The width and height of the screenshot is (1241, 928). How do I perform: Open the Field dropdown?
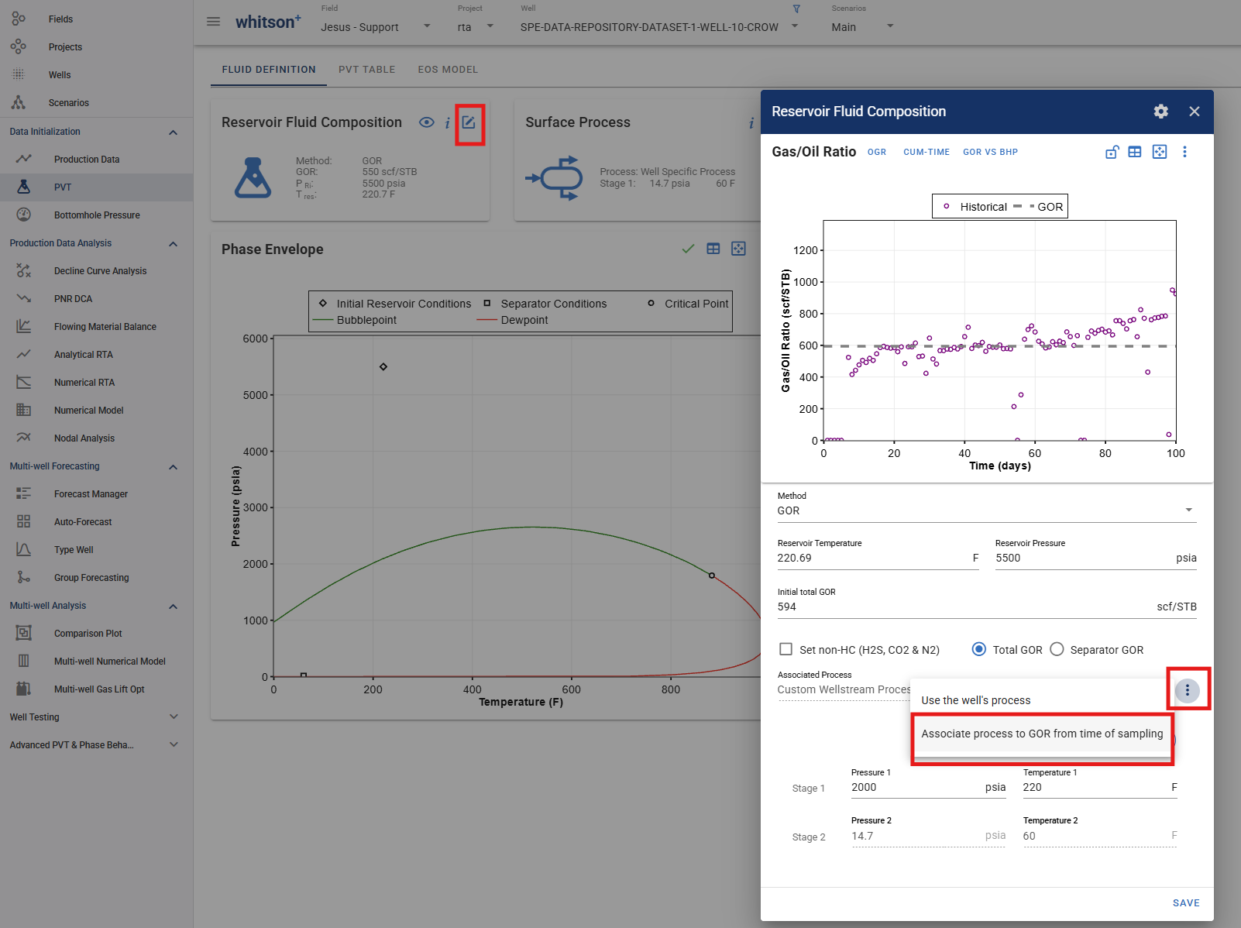click(376, 26)
